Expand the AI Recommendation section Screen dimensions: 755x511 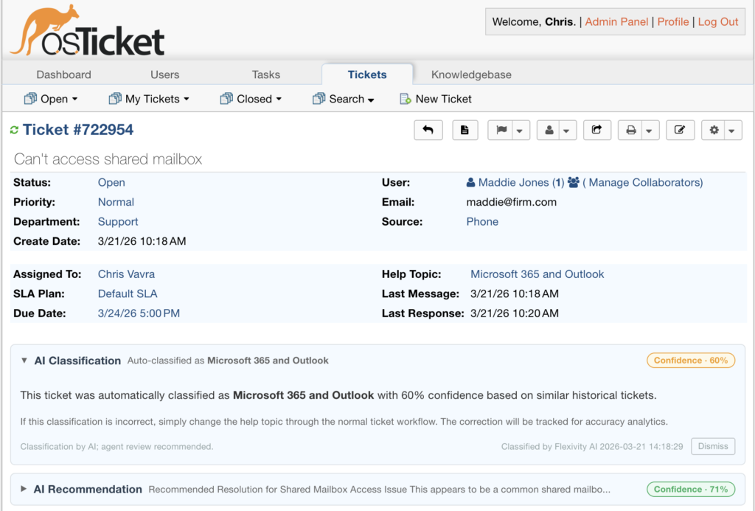coord(24,489)
